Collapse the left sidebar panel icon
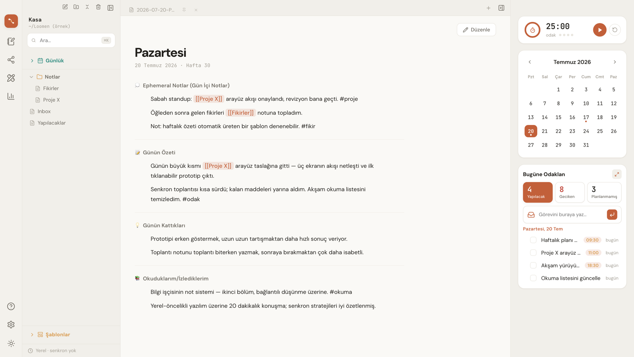Image resolution: width=634 pixels, height=357 pixels. point(111,8)
